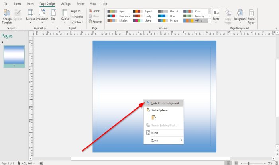Click the Page: 1 of 1 status
This screenshot has height=165, width=279.
point(8,163)
